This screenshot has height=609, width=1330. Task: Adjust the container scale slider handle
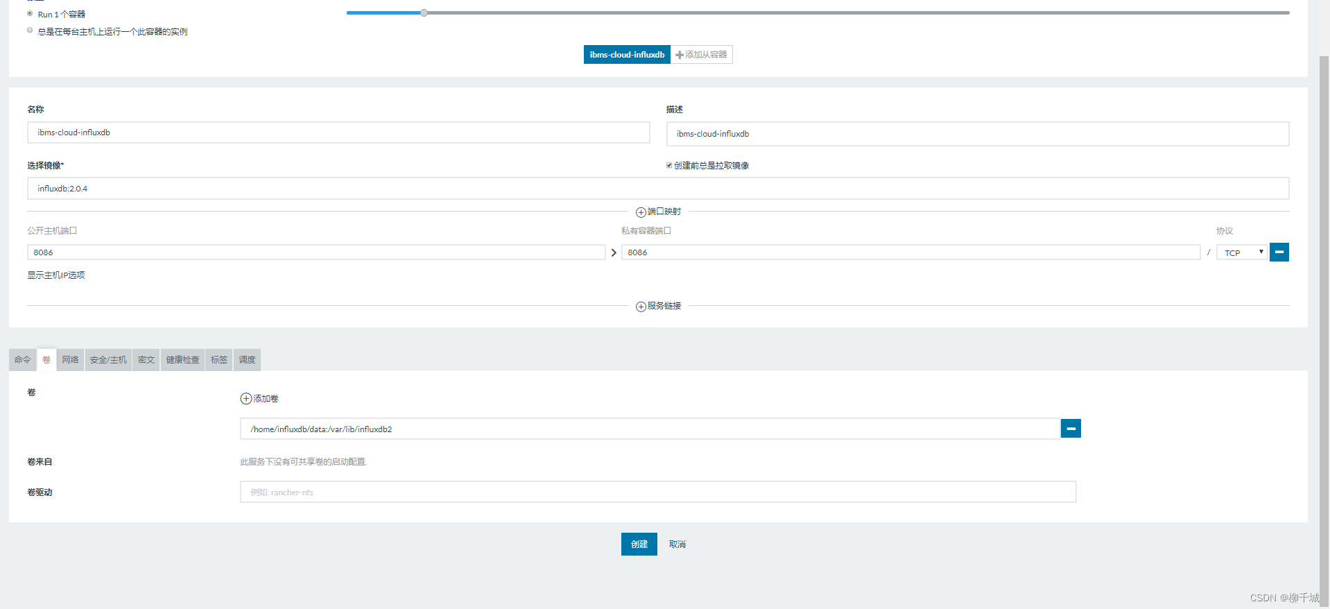[424, 12]
